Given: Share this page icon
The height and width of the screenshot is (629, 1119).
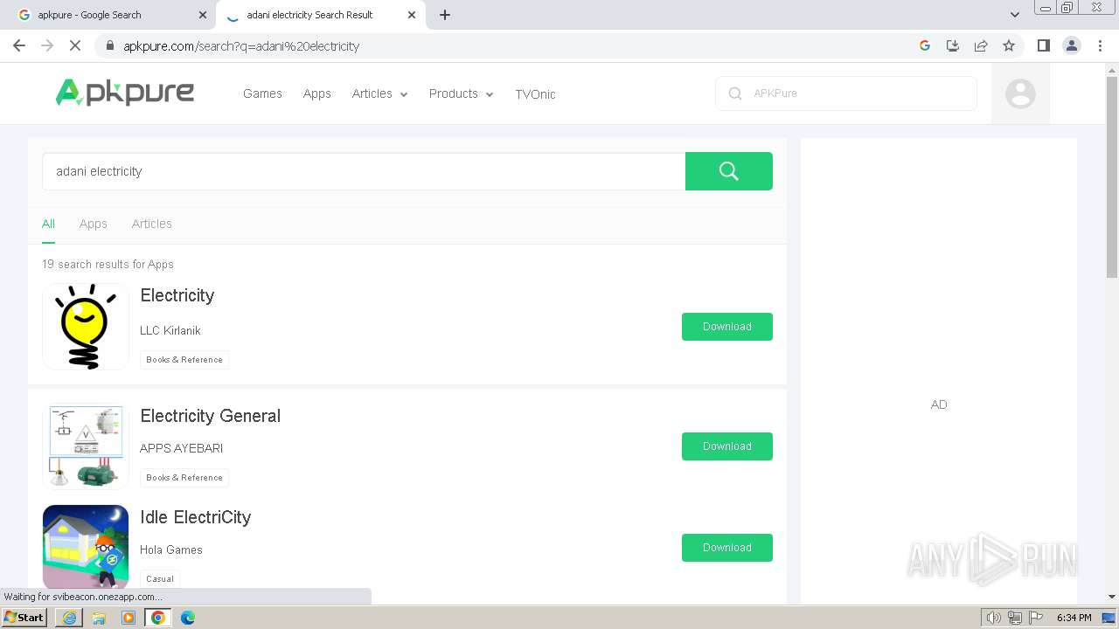Looking at the screenshot, I should coord(981,45).
